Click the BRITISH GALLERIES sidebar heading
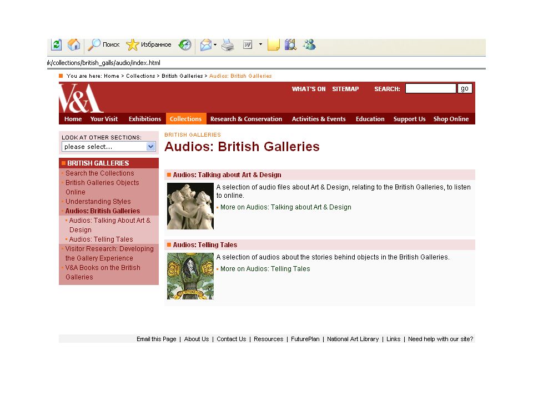Image resolution: width=533 pixels, height=400 pixels. [x=98, y=163]
